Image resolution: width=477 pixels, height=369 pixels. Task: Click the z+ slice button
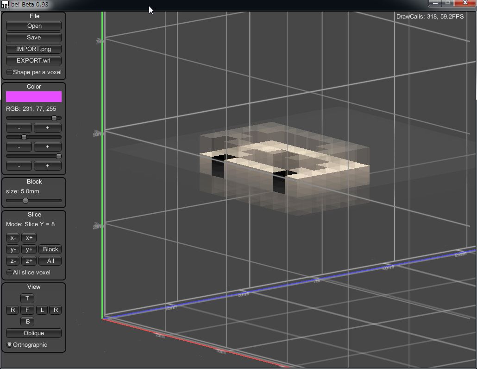[29, 261]
